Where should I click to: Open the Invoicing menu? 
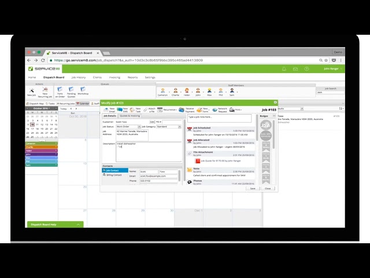pyautogui.click(x=114, y=77)
